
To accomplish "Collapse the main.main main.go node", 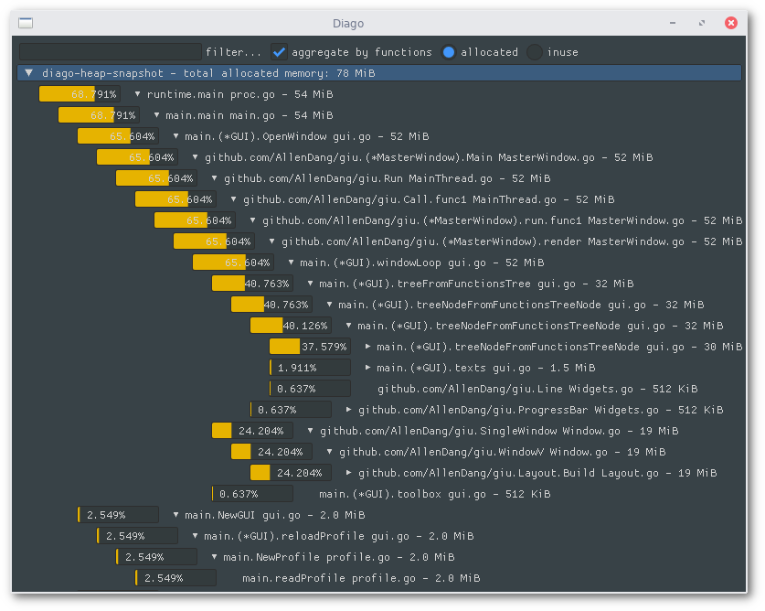I will point(156,114).
